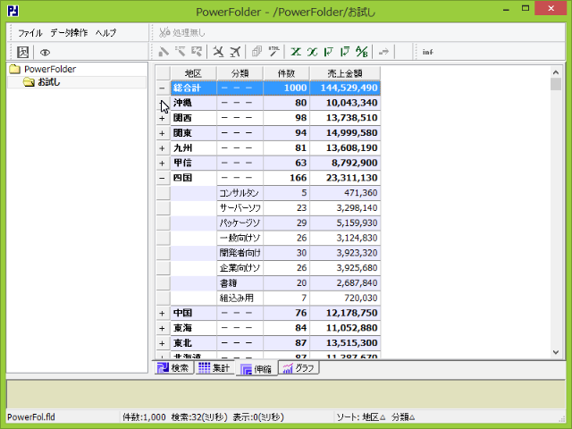This screenshot has width=572, height=429.
Task: Click the 23,311,130 amount cell
Action: pyautogui.click(x=345, y=178)
